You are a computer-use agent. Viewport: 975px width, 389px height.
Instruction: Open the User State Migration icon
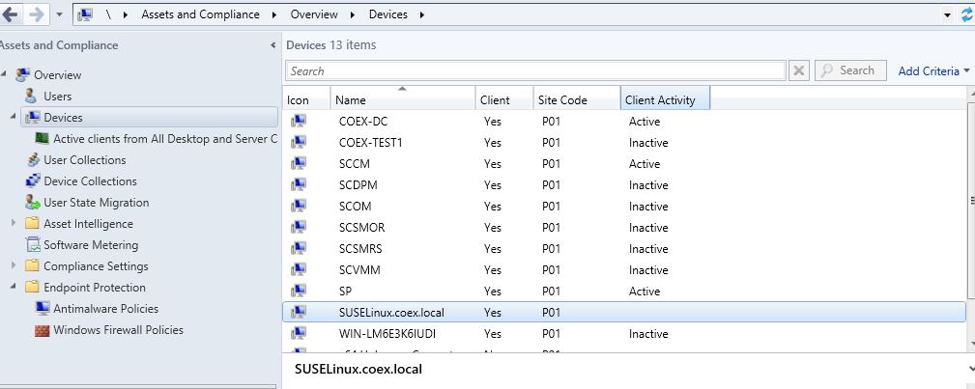tap(32, 203)
